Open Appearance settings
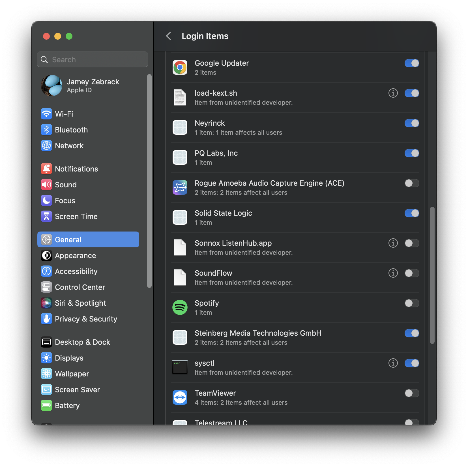This screenshot has width=468, height=467. (x=88, y=255)
